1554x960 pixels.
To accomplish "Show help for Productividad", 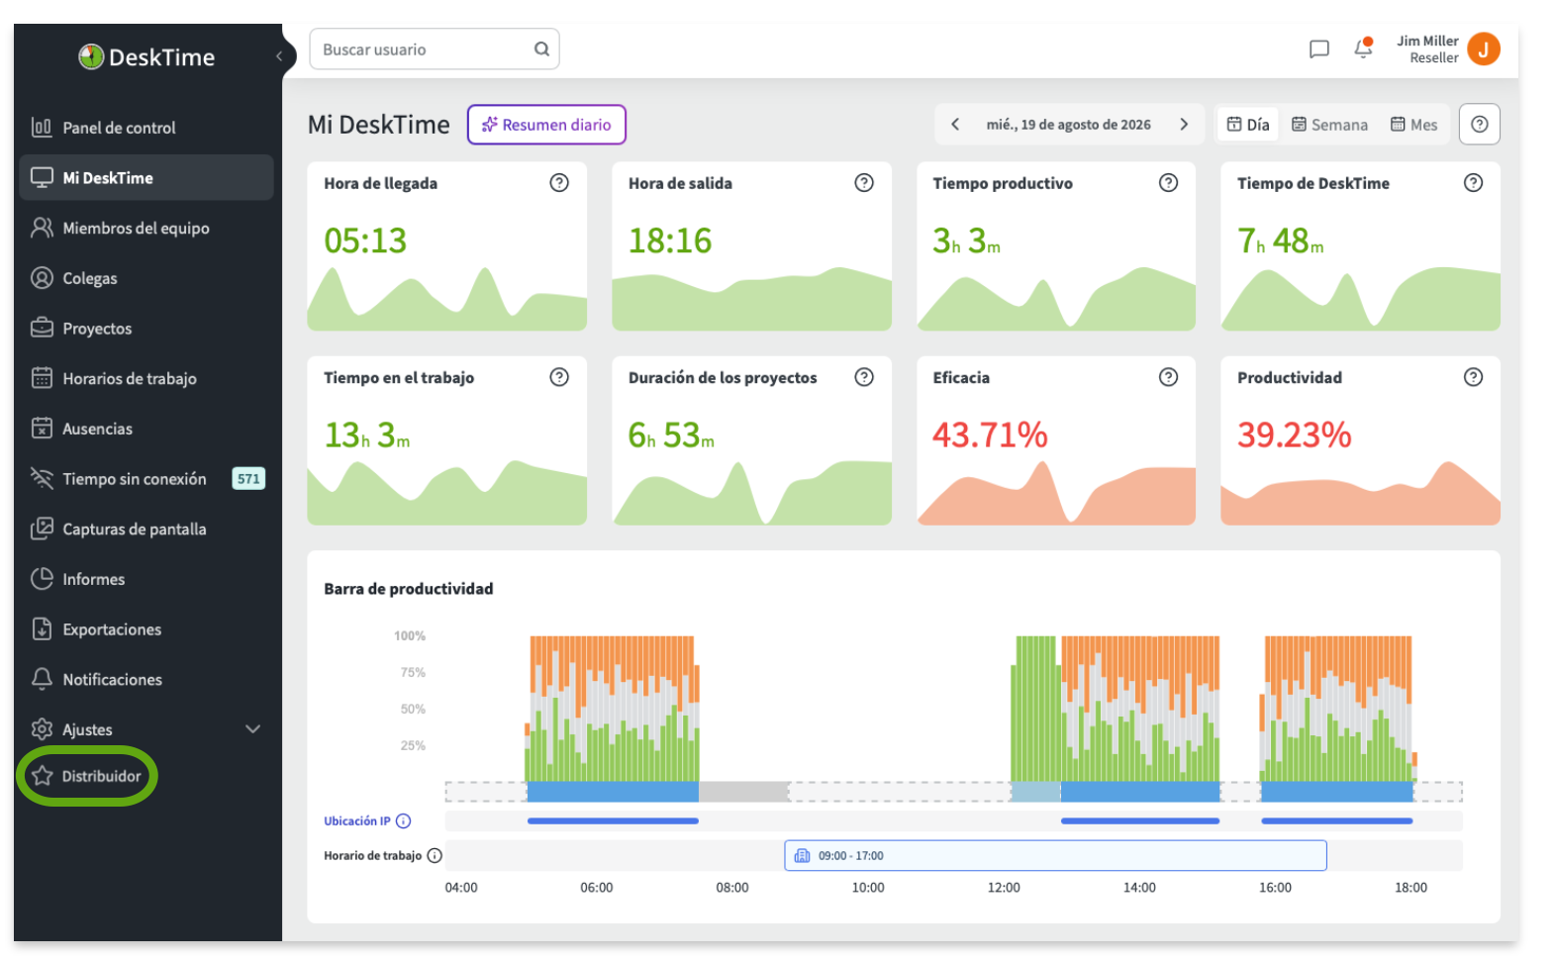I will 1474,377.
